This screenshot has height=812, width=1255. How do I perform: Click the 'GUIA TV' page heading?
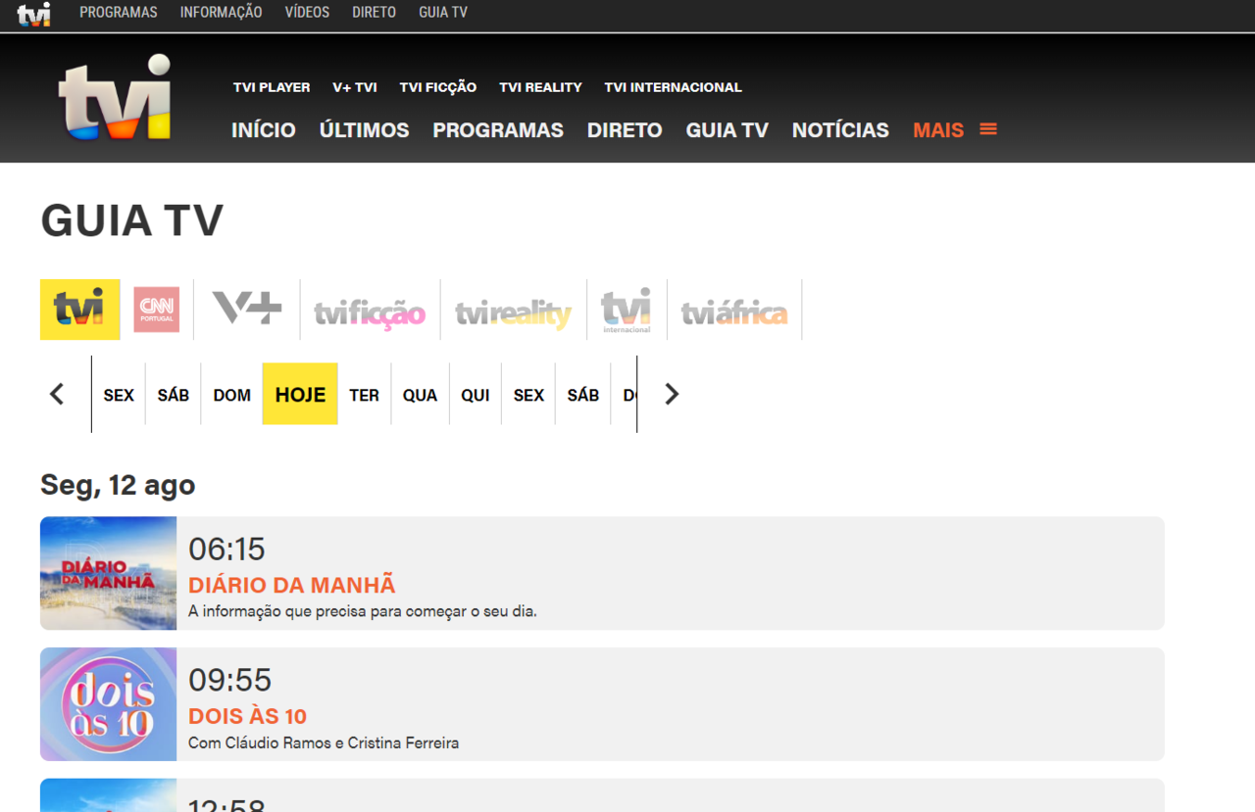tap(132, 220)
